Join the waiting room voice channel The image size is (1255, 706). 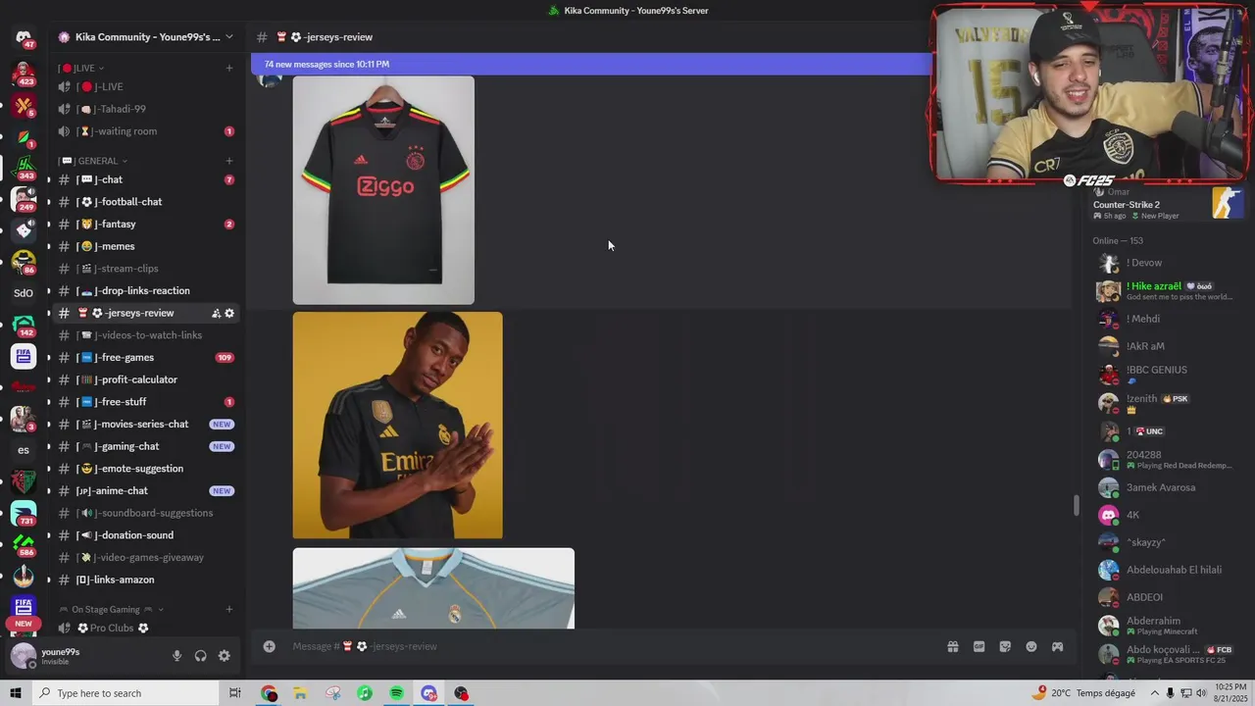coord(145,131)
